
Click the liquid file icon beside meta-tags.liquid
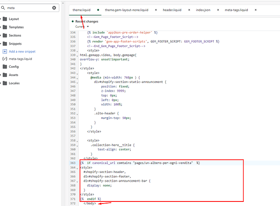[5, 59]
